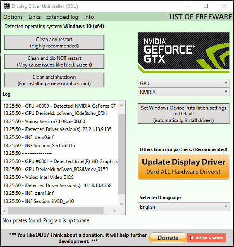Click Set Windows Device Installation settings button
The height and width of the screenshot is (247, 234).
184,114
